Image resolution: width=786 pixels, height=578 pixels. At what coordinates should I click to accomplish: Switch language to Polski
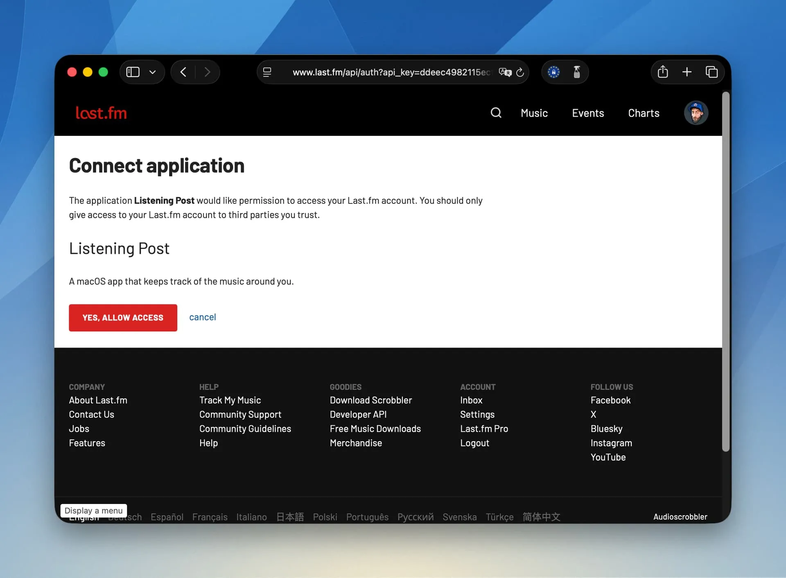[325, 517]
